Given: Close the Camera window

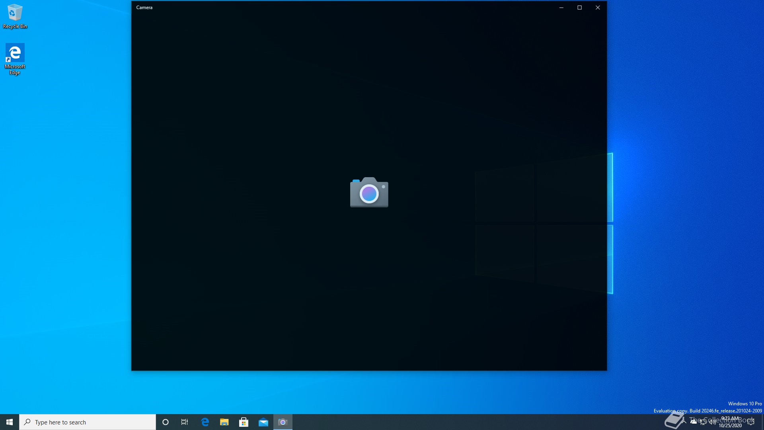Looking at the screenshot, I should tap(598, 8).
